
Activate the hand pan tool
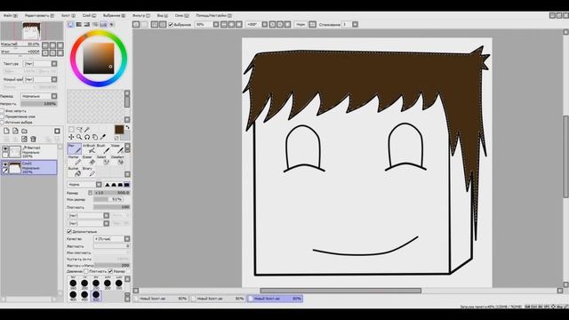coord(95,137)
